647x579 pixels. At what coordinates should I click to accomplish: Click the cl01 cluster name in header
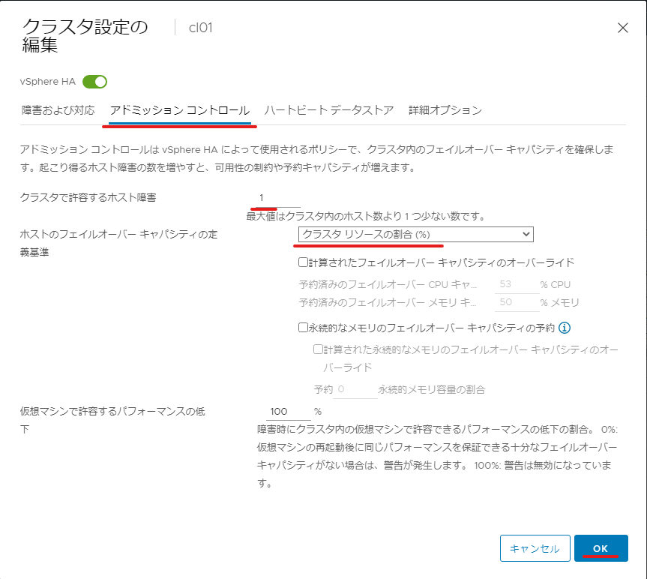coord(200,28)
